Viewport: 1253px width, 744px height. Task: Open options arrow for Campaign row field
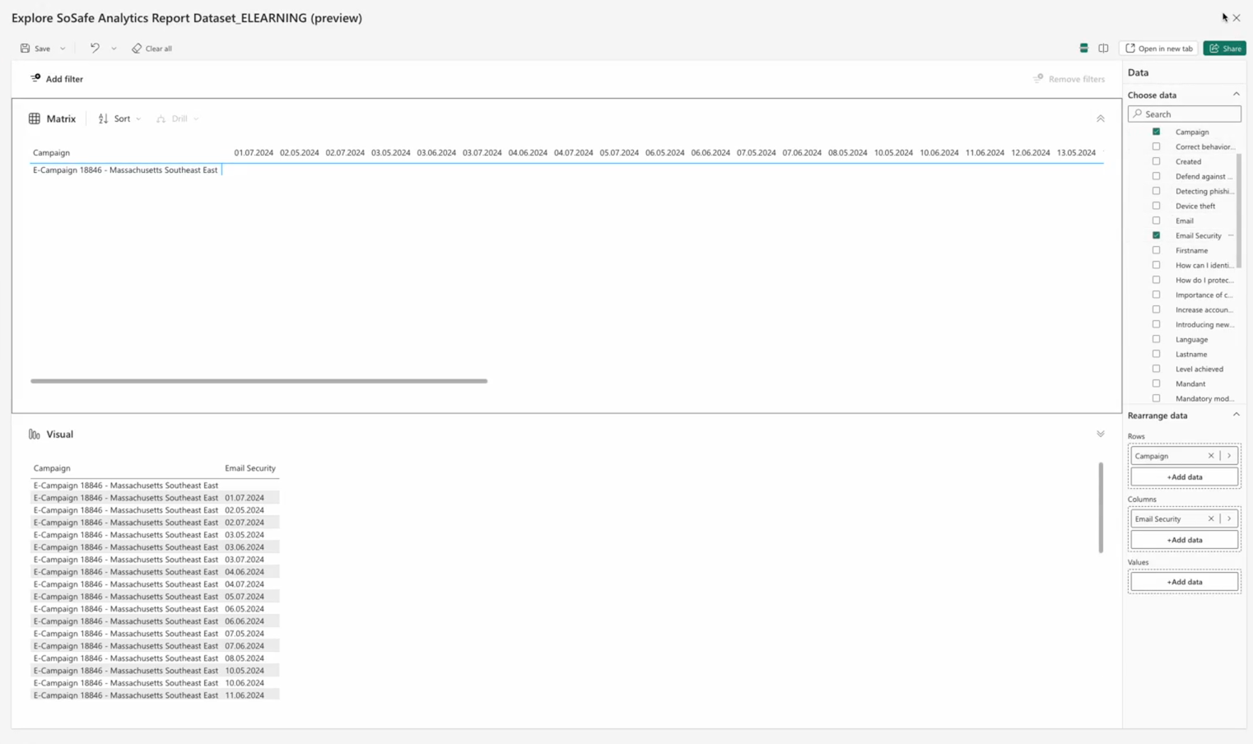(1229, 456)
